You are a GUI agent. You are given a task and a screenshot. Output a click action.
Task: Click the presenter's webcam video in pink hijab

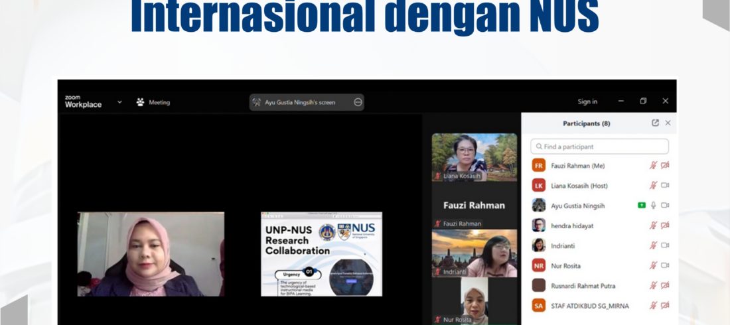click(x=151, y=254)
